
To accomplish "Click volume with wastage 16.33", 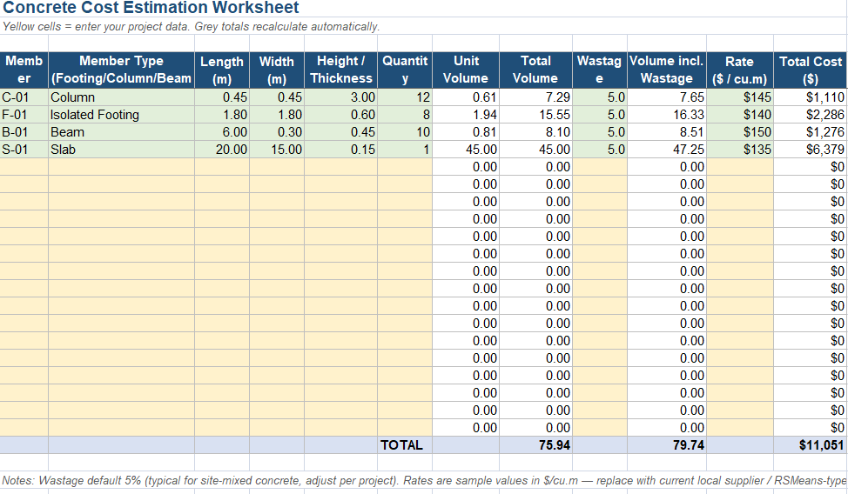I will pyautogui.click(x=667, y=115).
